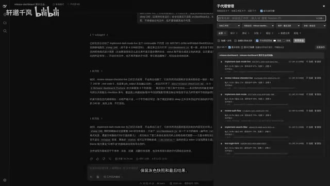The height and width of the screenshot is (186, 330).
Task: Delete the test-login-form subagent
Action: tap(318, 144)
